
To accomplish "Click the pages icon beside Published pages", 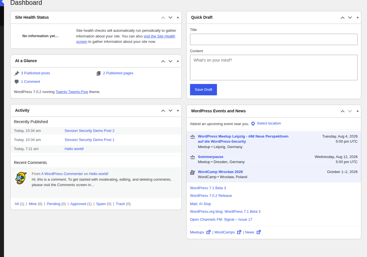I will point(99,73).
